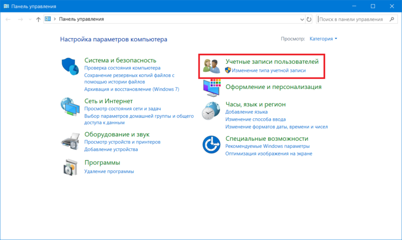Screen dimensions: 402x240
Task: Open the Hardware and Sound printer icon
Action: pyautogui.click(x=70, y=141)
